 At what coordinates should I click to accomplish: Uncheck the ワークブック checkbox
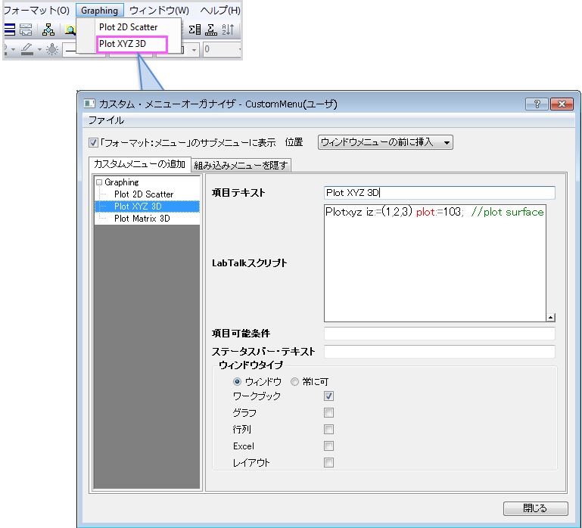[x=328, y=396]
